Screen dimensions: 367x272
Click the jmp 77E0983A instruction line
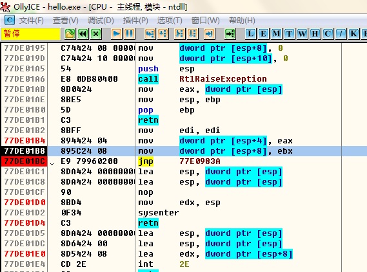point(179,161)
